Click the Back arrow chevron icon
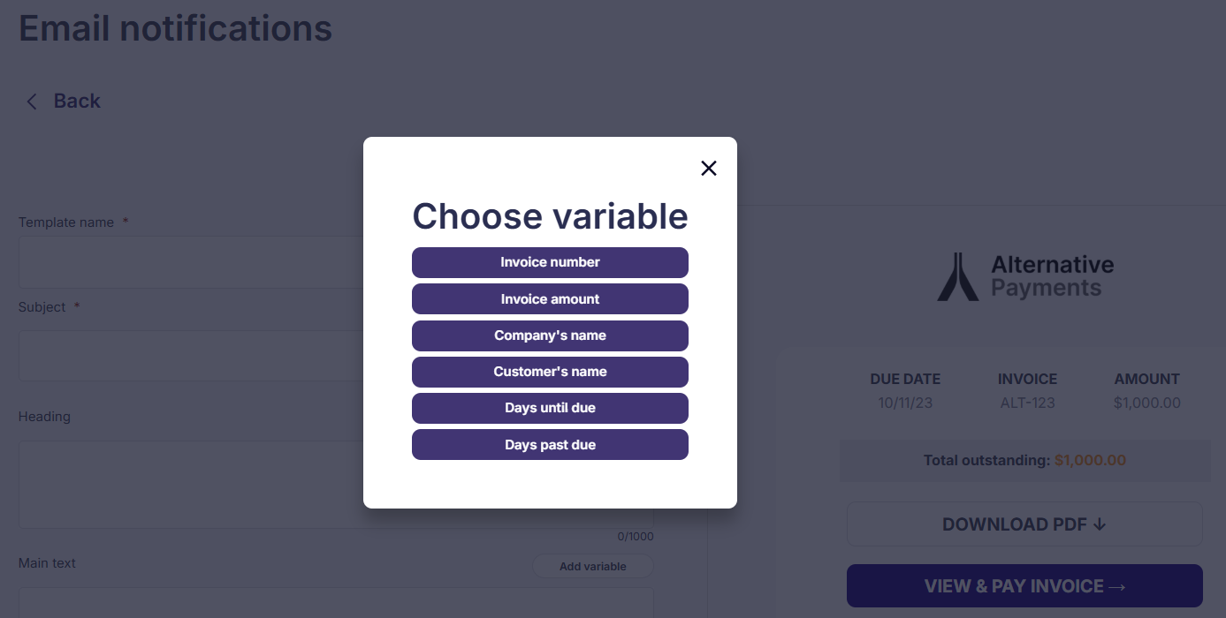Screen dimensions: 1226x618 pyautogui.click(x=32, y=102)
